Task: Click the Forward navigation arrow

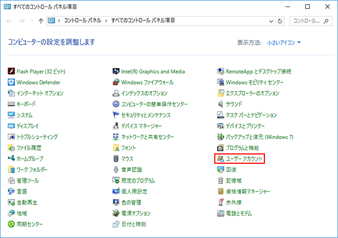Action: [x=22, y=21]
